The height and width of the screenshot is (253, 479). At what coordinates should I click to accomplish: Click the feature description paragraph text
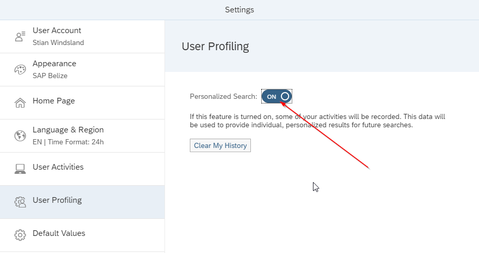coord(318,121)
